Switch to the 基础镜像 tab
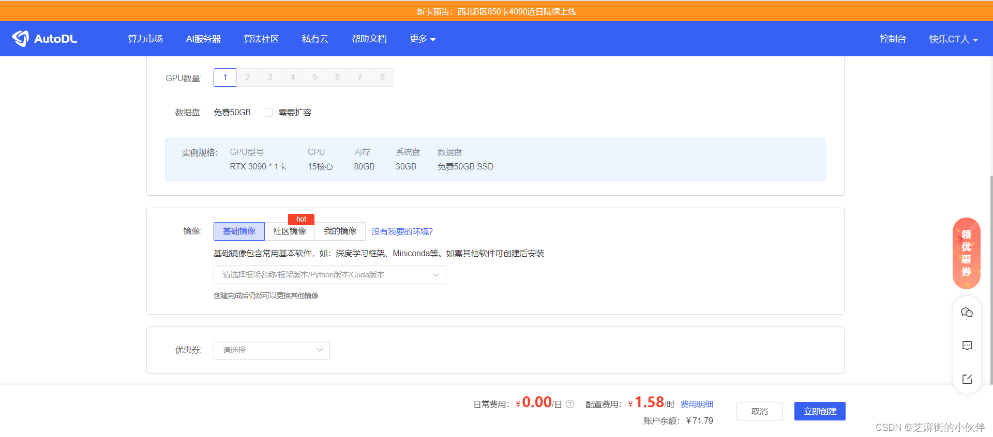993x437 pixels. coord(239,231)
